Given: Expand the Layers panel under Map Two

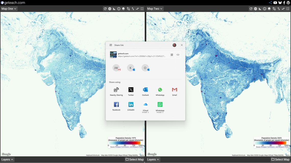Looking at the screenshot, I should (153, 159).
